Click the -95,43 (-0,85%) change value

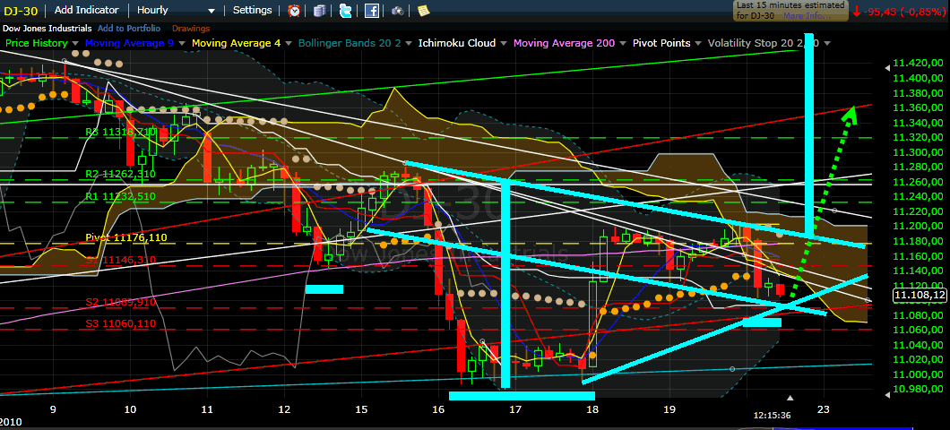tap(906, 11)
